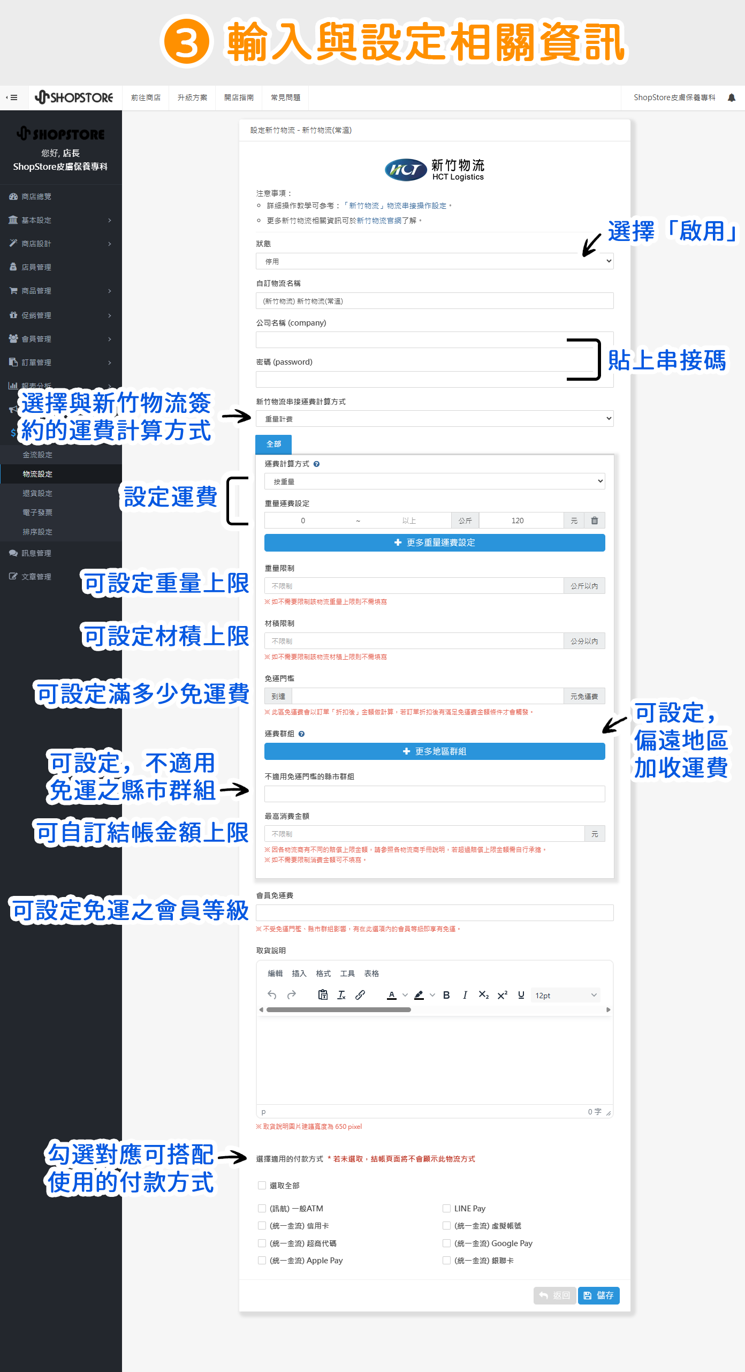Open the 狀態 dropdown showing 停用
The width and height of the screenshot is (745, 1372).
(435, 261)
